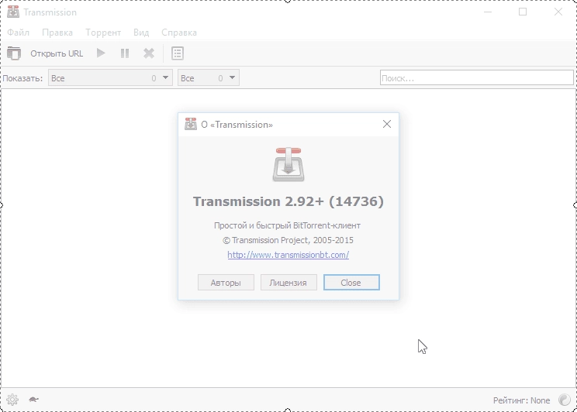Click the Transmission 2.92+ (14736) version heading
Screen dimensions: 577x412
click(x=288, y=201)
